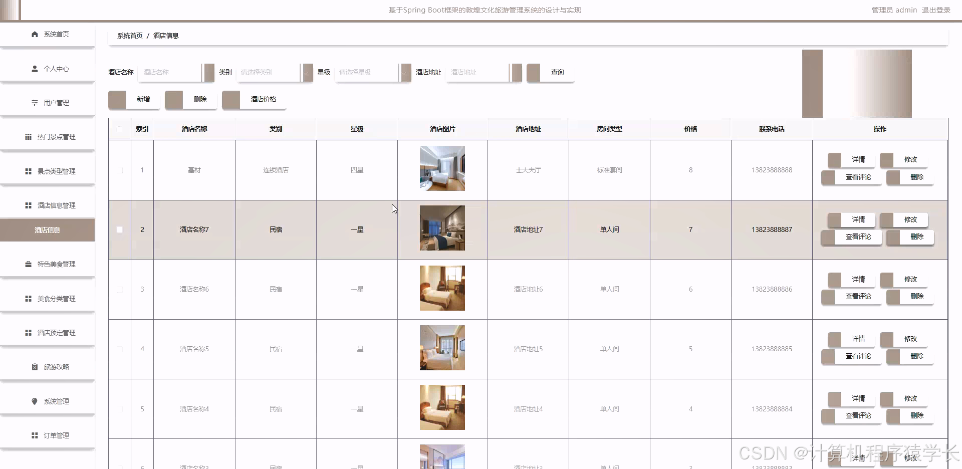Screen dimensions: 962x469
Task: Click the 酒店价格 button
Action: click(254, 99)
